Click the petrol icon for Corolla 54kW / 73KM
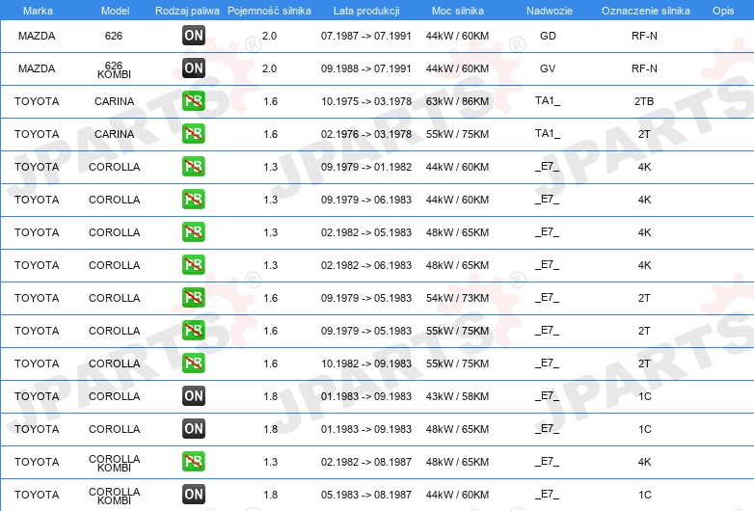 193,297
